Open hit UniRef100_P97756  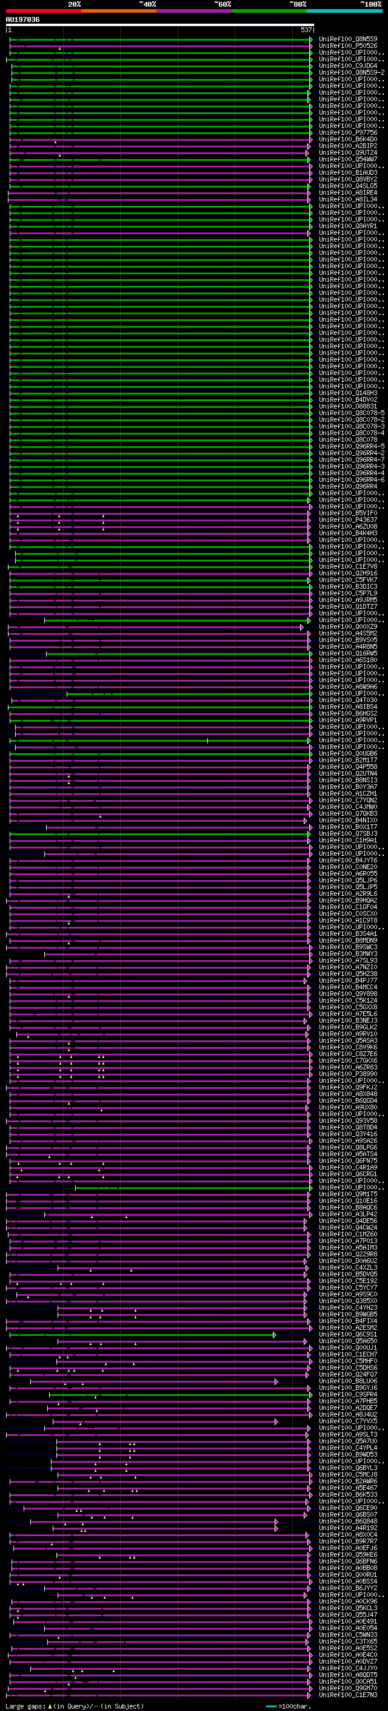click(348, 133)
